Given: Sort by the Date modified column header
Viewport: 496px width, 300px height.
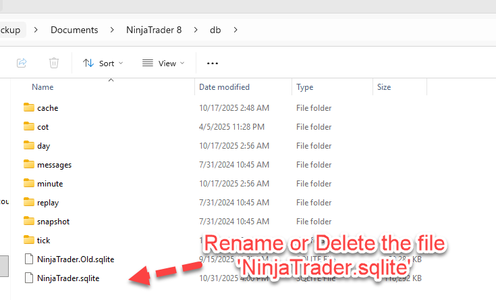Looking at the screenshot, I should point(224,87).
